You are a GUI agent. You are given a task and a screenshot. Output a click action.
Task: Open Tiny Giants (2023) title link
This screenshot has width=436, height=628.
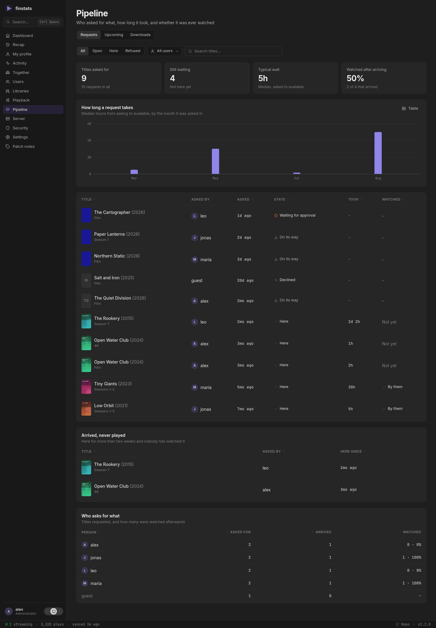pyautogui.click(x=113, y=384)
